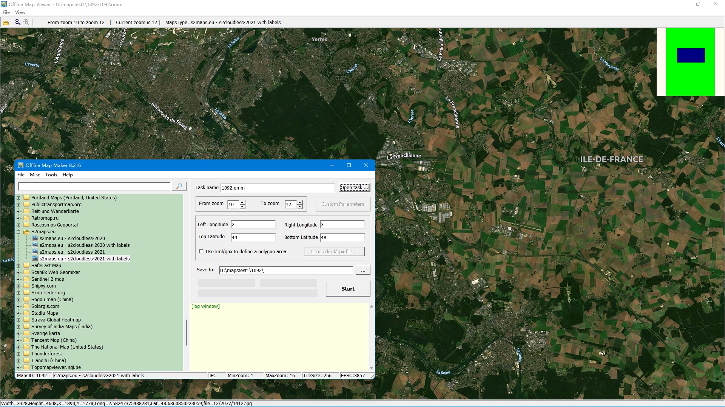Click the Shipxy.com folder icon

click(26, 286)
